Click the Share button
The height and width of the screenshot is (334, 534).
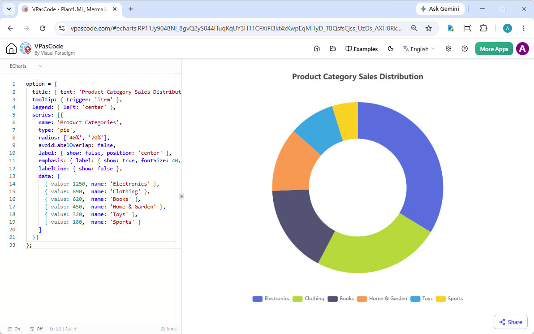[x=511, y=322]
